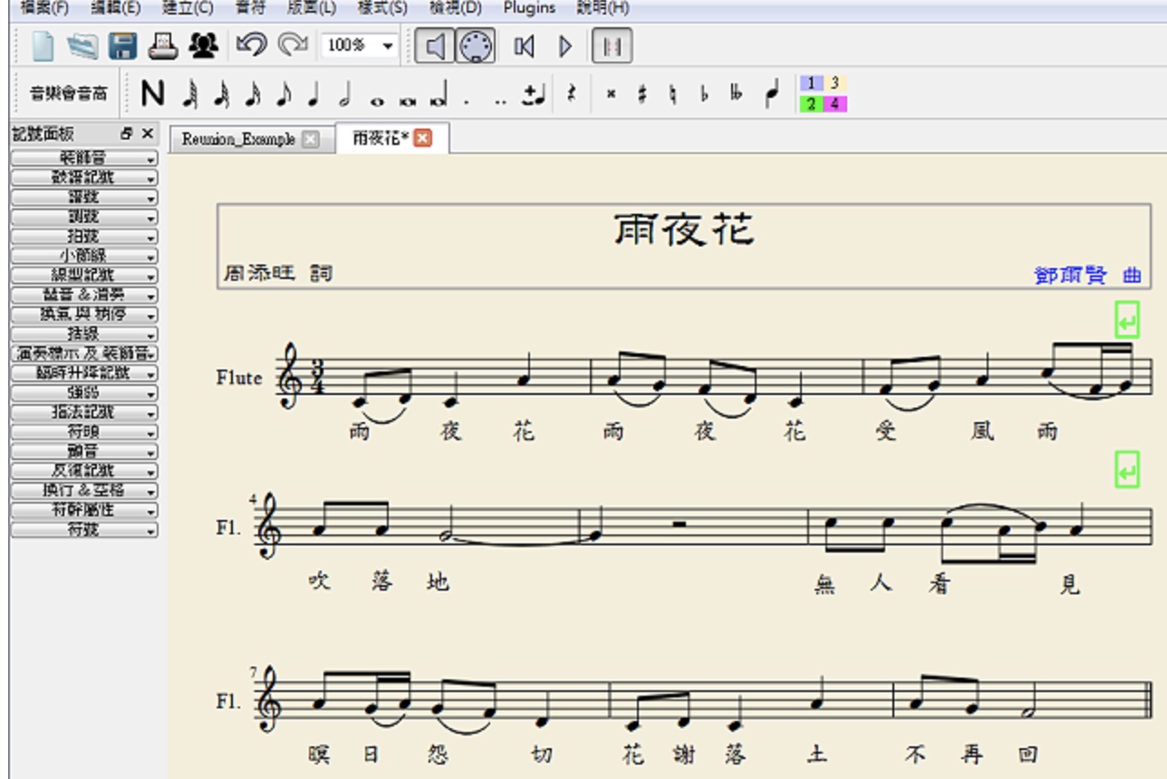Switch to voice 2 green button
1167x779 pixels.
811,104
